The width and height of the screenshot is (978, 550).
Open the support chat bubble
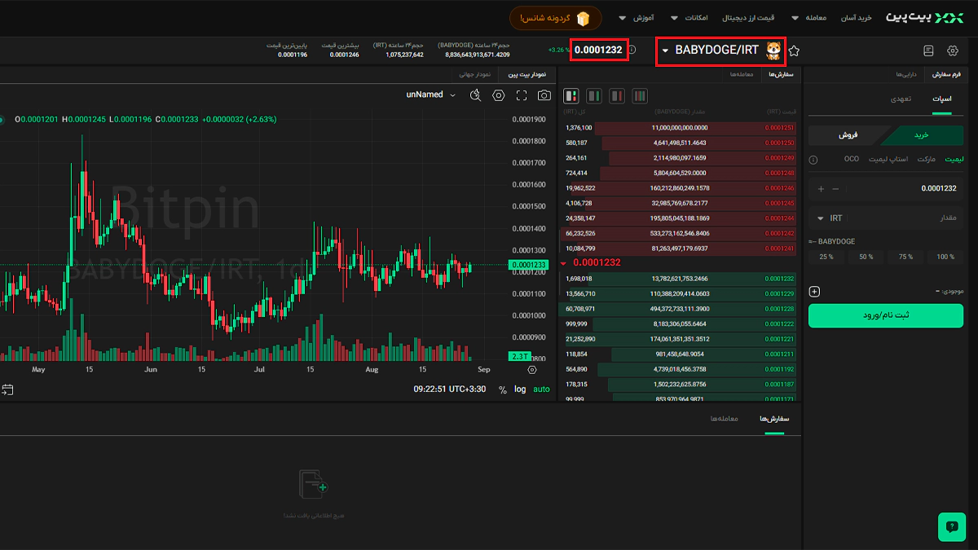click(x=952, y=526)
